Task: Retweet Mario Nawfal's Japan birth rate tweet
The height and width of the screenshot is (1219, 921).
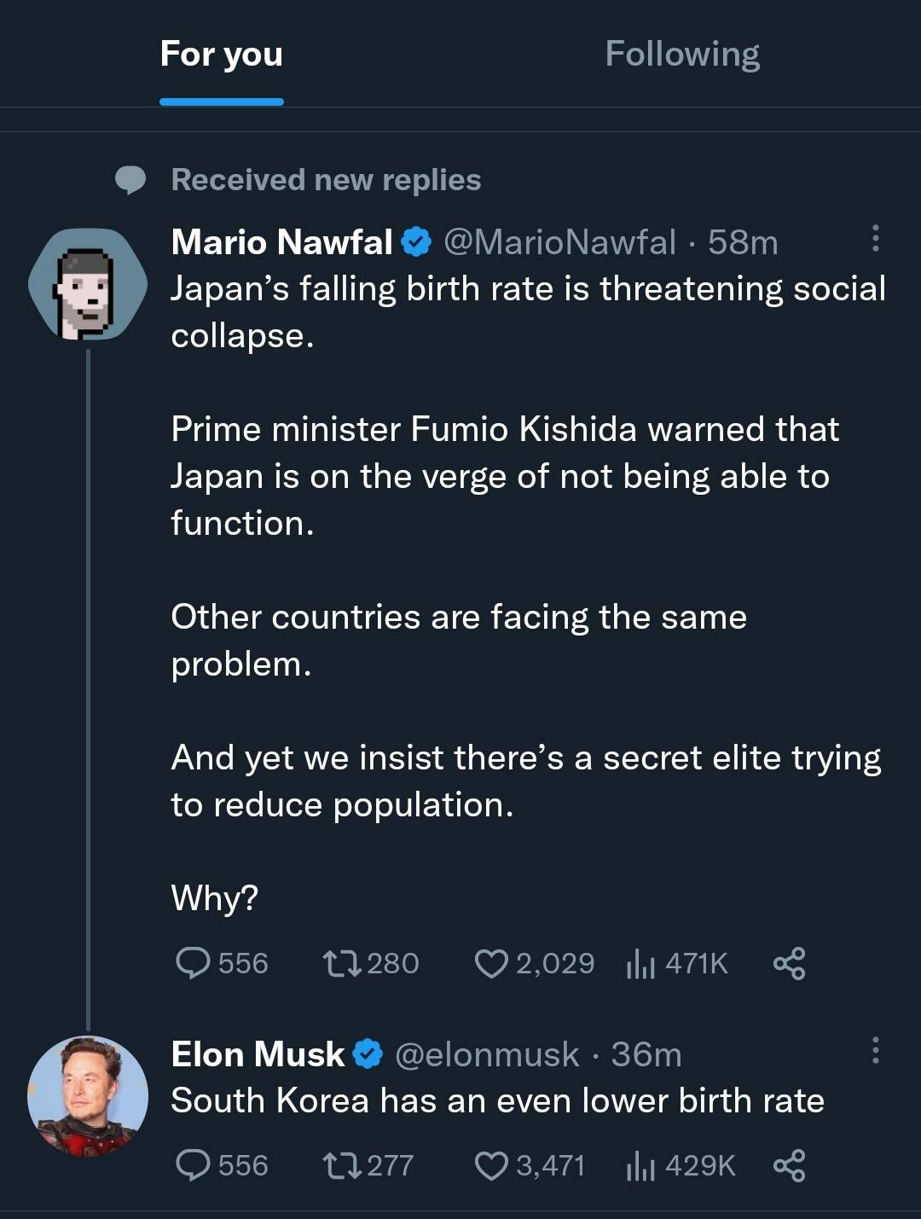Action: point(344,963)
